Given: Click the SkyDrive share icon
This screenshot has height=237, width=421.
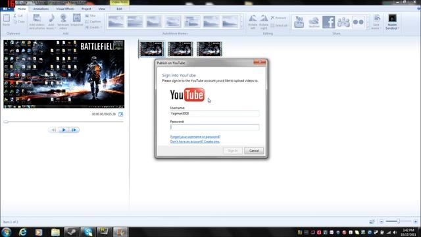Looking at the screenshot, I should click(x=314, y=22).
